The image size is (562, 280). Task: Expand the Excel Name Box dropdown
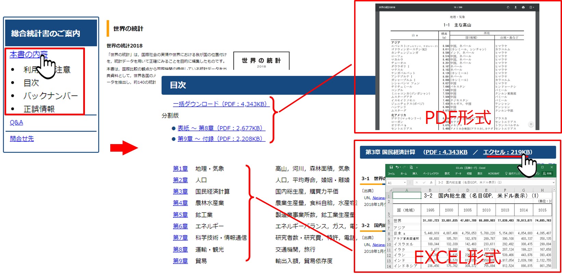(x=404, y=183)
